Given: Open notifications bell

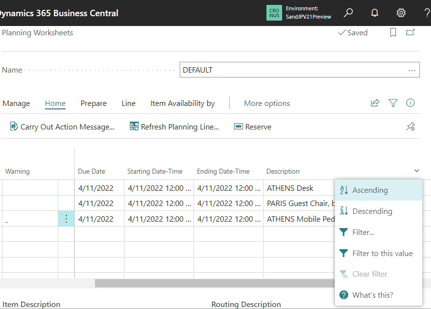Looking at the screenshot, I should pos(375,13).
